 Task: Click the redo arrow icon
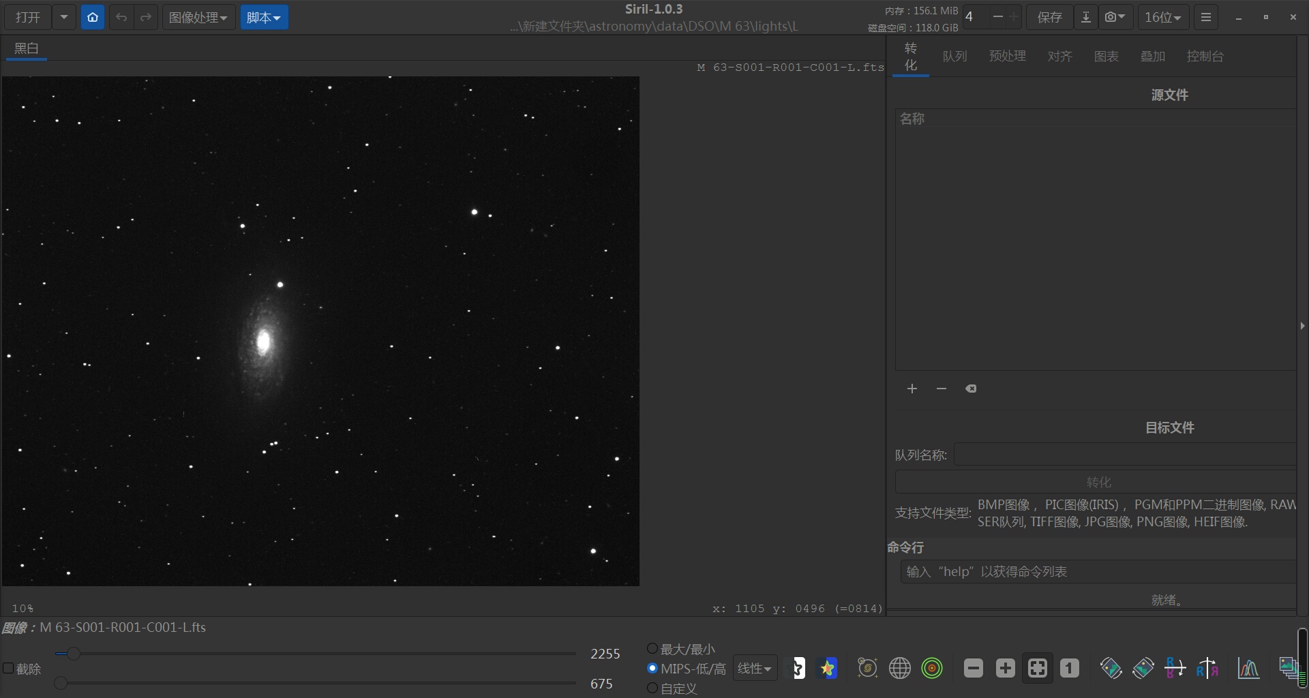[146, 17]
